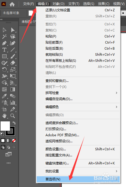Screen dimensions: 126x187
Task: Select the Eyedropper tool
Action: tap(4, 96)
